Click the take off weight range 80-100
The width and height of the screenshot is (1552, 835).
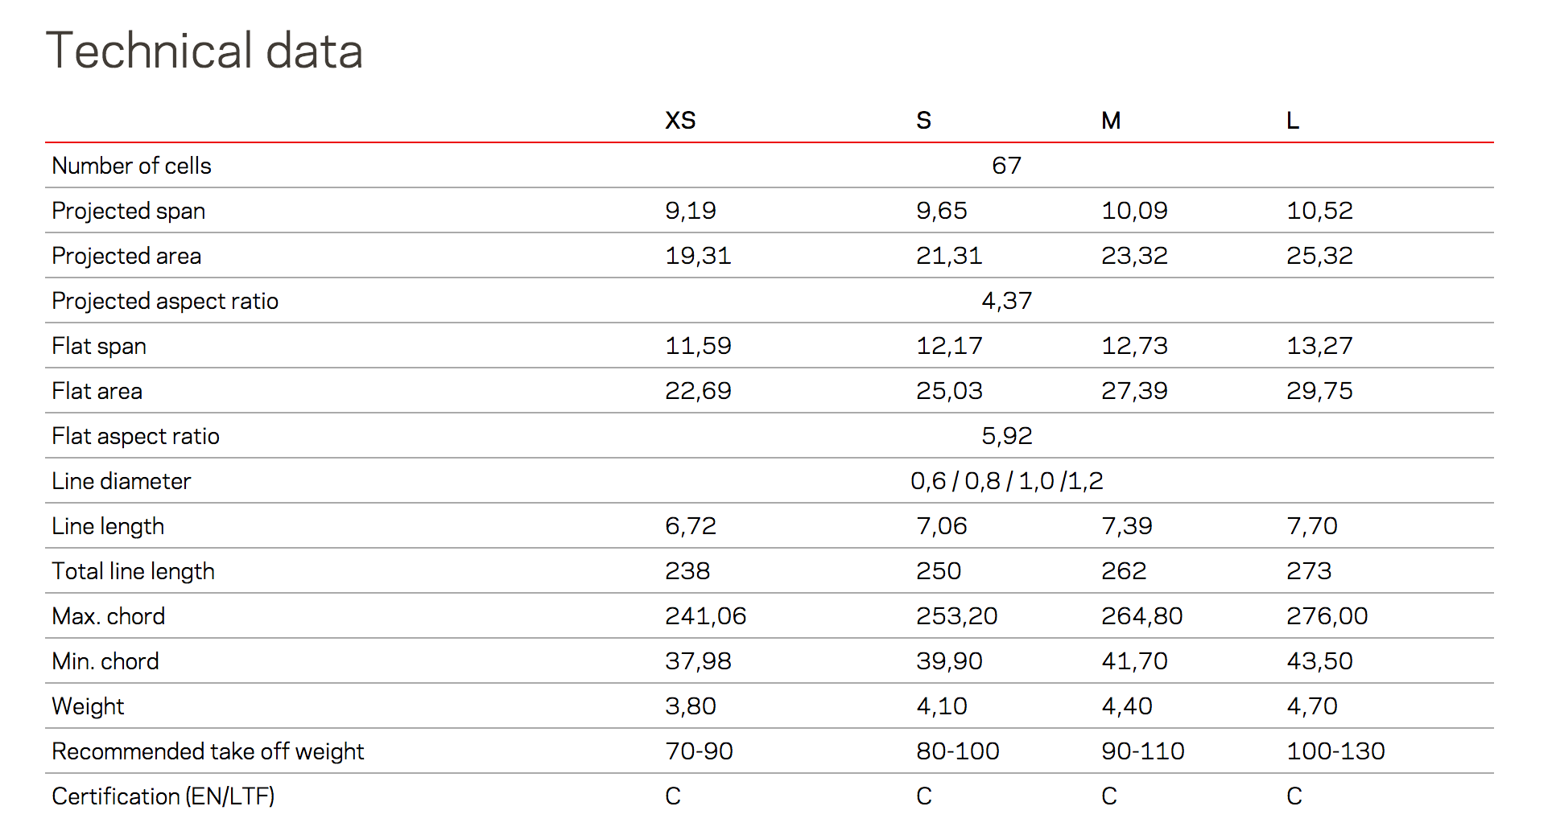point(957,751)
